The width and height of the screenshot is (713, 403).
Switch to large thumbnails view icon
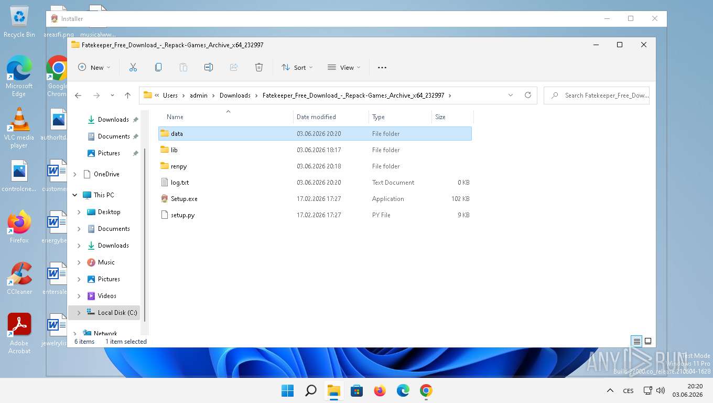coord(648,342)
